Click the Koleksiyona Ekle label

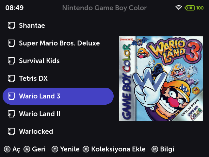pyautogui.click(x=118, y=149)
